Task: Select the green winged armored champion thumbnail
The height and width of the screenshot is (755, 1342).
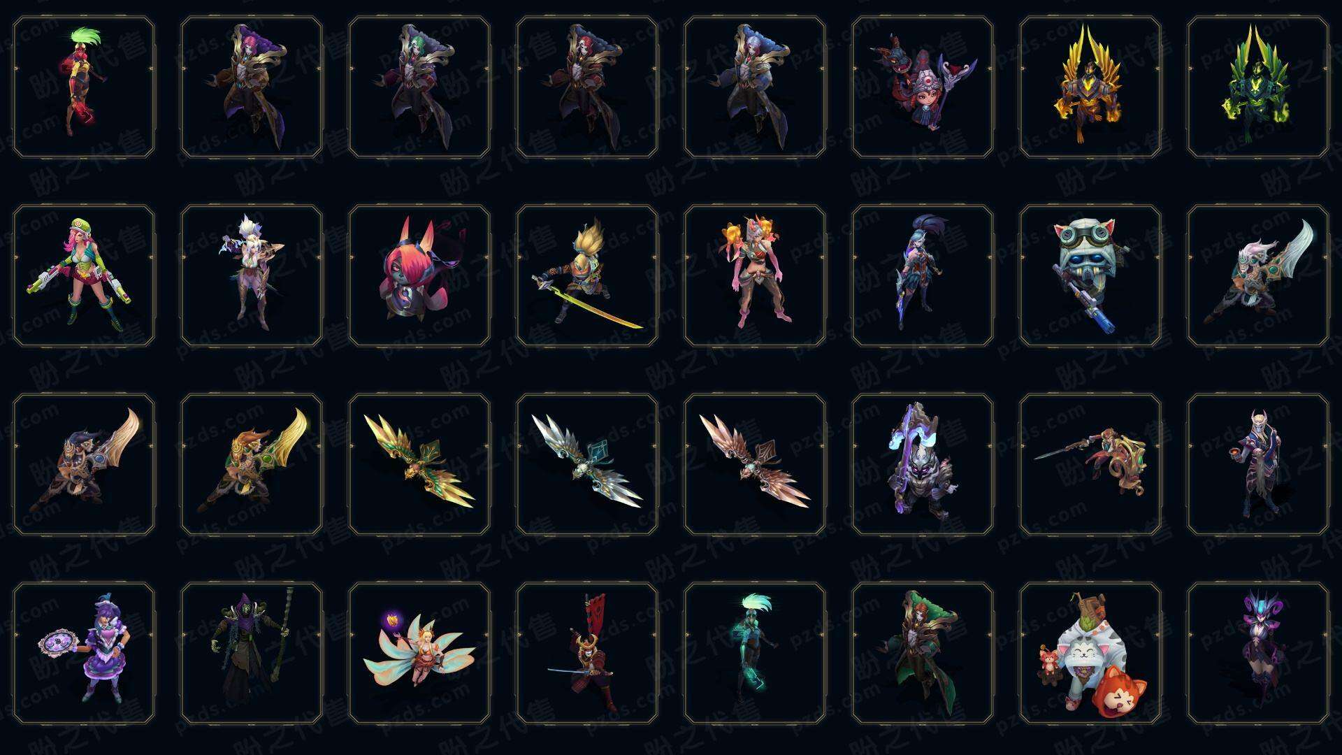Action: pos(1258,87)
